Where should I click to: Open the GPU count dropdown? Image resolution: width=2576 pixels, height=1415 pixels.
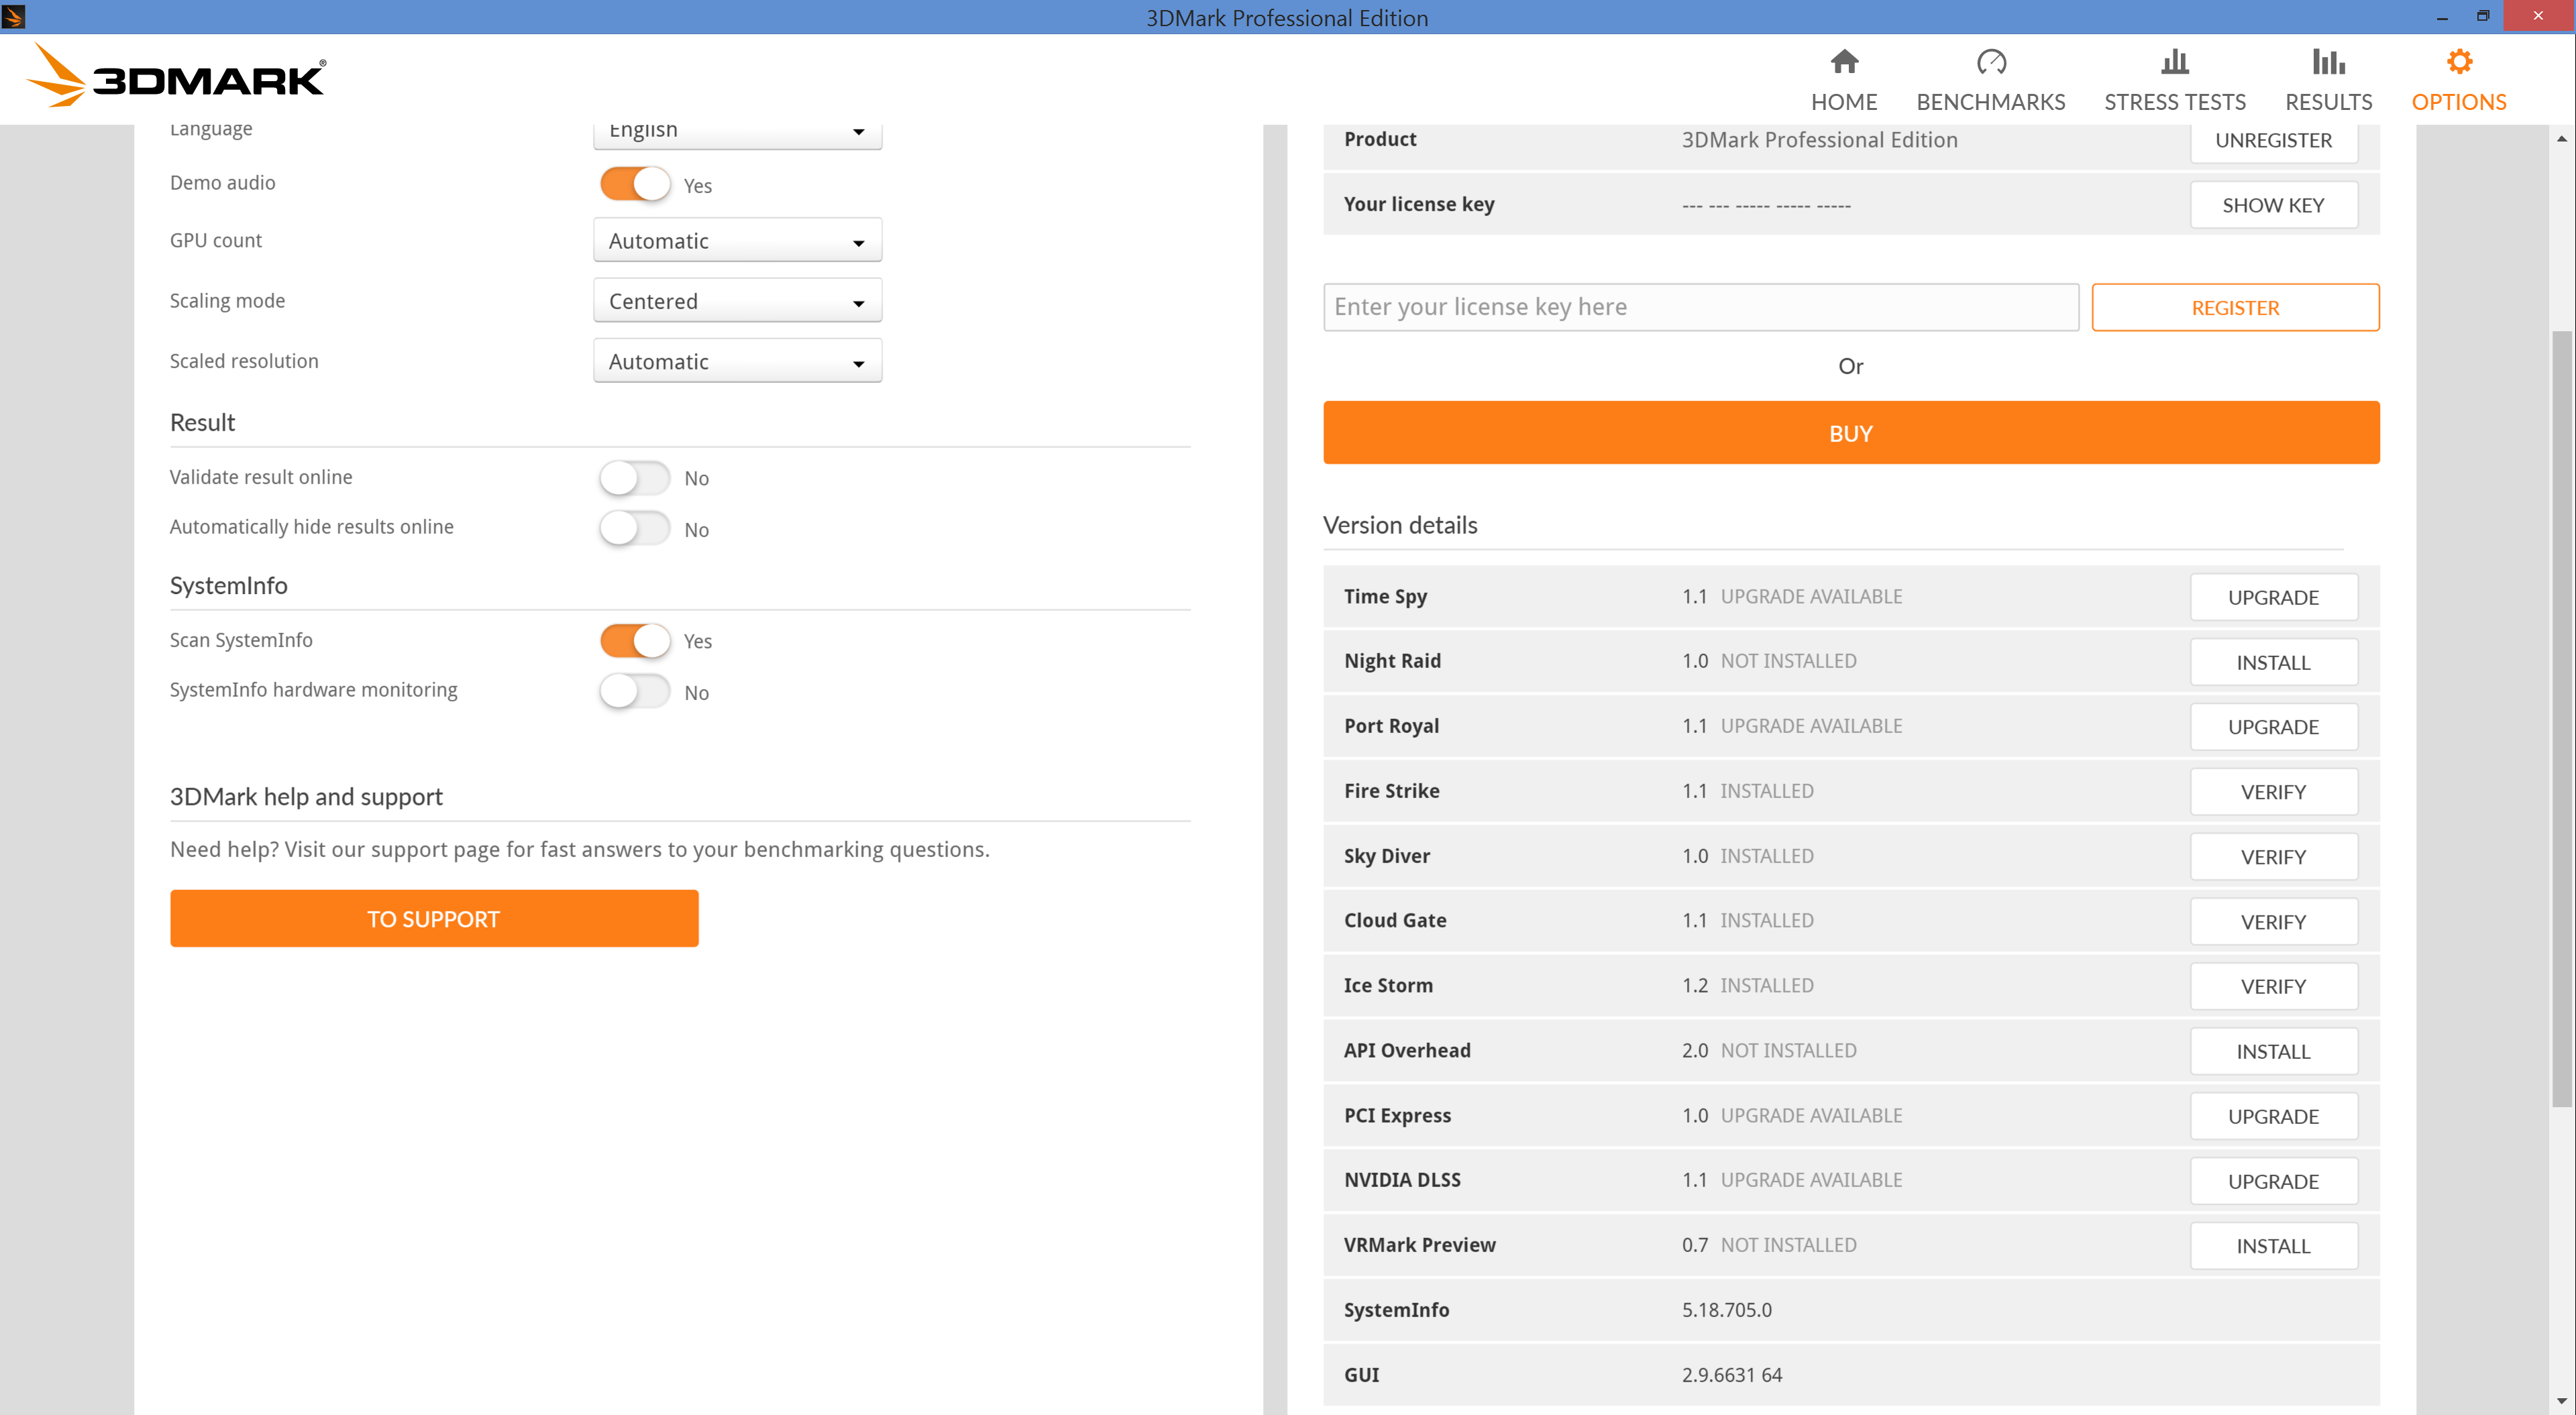point(737,241)
